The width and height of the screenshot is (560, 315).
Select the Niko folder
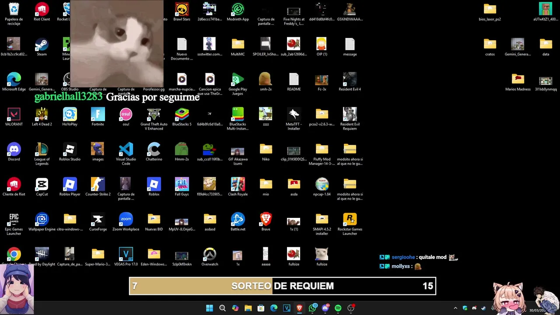(x=266, y=152)
